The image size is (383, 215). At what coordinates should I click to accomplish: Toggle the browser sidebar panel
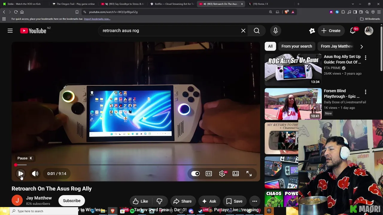click(x=355, y=12)
